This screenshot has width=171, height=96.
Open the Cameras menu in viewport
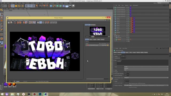coord(11,9)
